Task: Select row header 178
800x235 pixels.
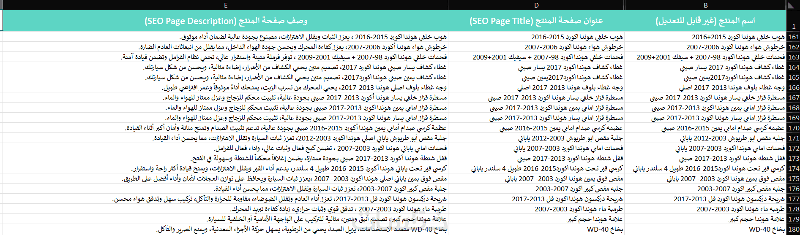Action: click(x=793, y=209)
